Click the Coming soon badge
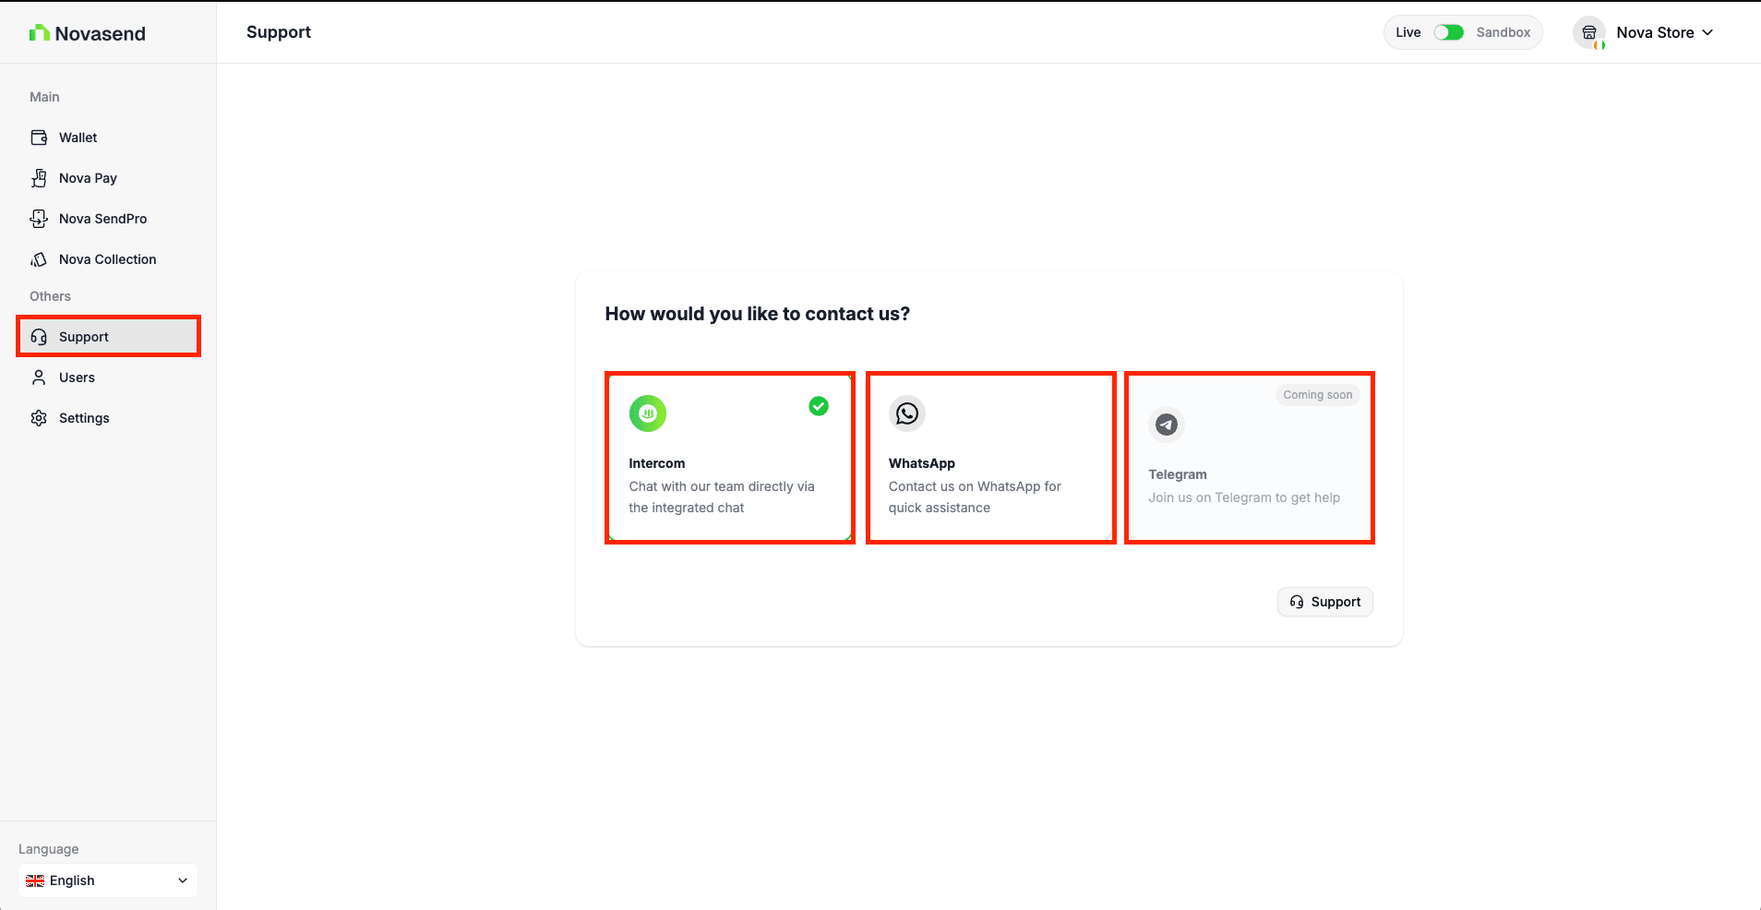 coord(1318,395)
